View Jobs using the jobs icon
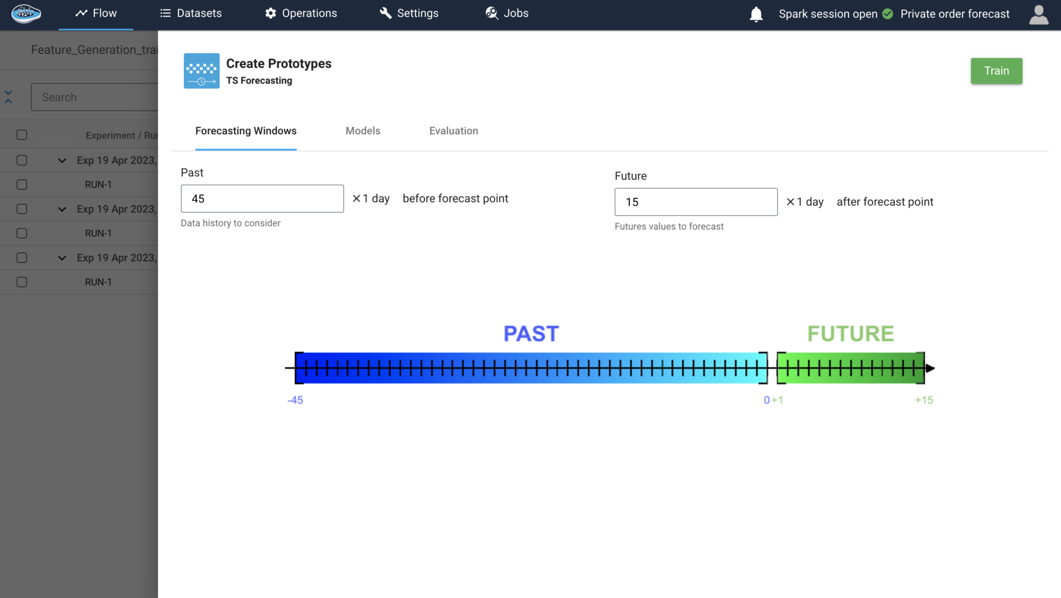Screen dimensions: 1061x598 [491, 12]
